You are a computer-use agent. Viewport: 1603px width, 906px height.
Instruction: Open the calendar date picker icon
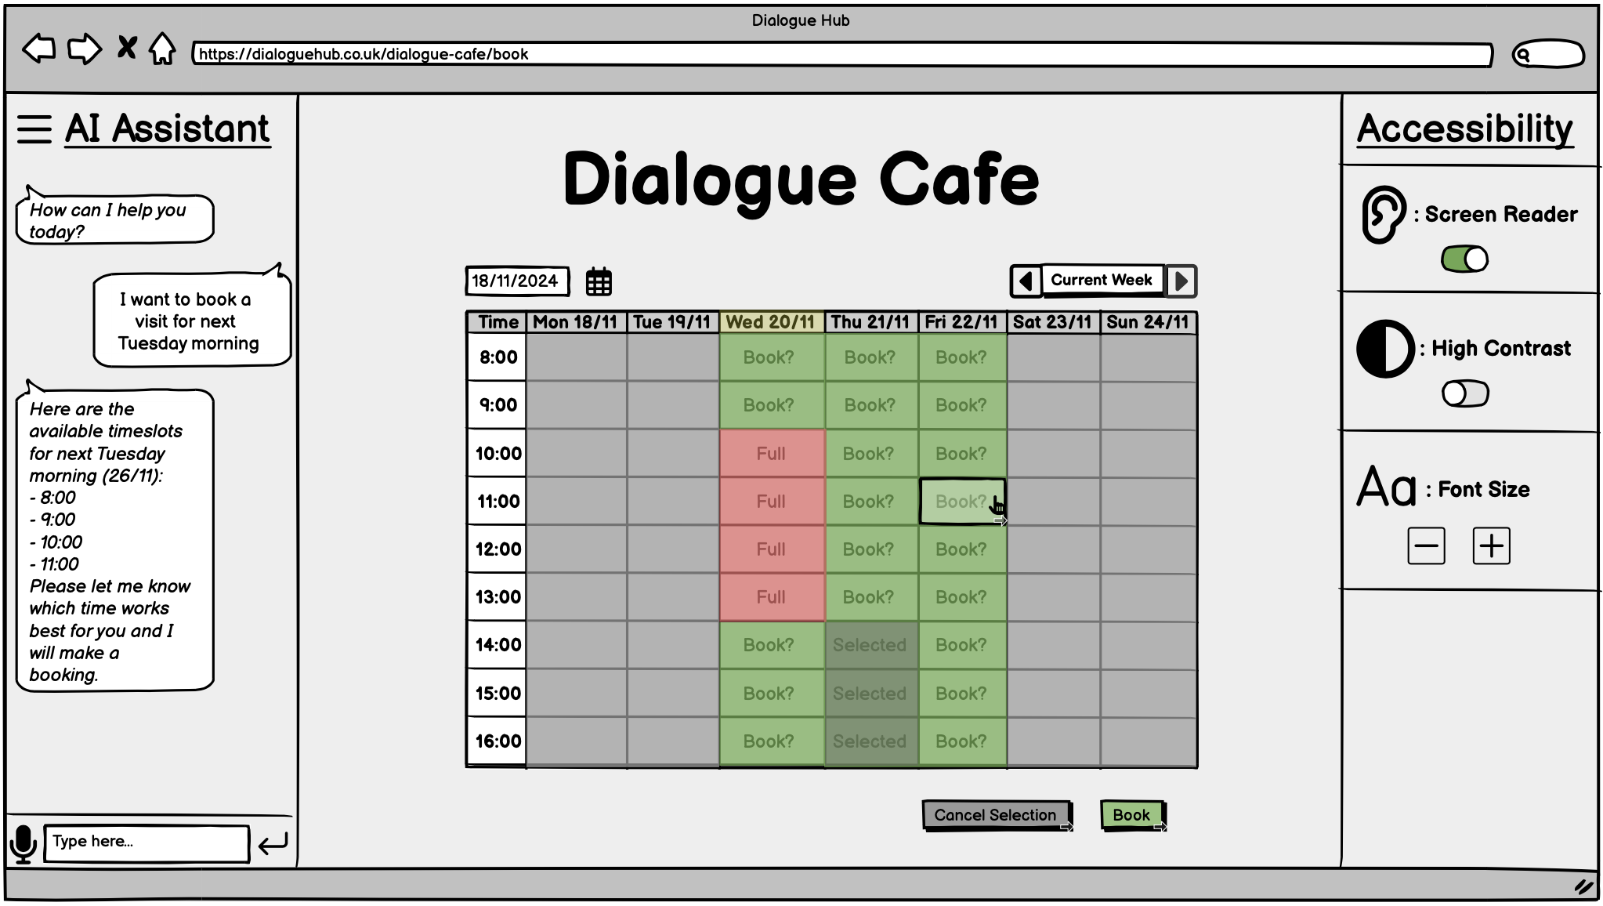tap(599, 281)
